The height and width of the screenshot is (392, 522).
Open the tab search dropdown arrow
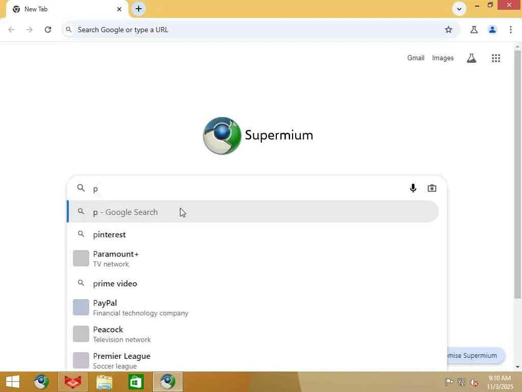[x=459, y=9]
